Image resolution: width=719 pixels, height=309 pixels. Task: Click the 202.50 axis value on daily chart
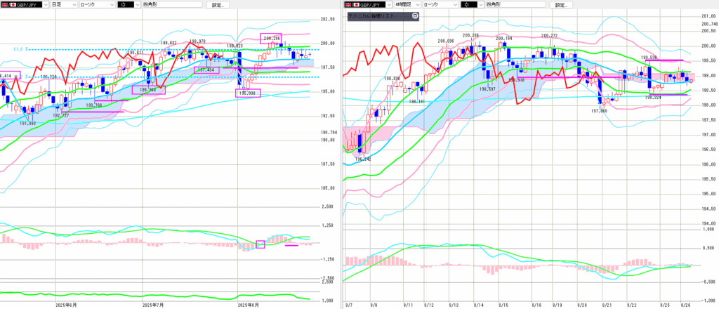click(x=329, y=19)
